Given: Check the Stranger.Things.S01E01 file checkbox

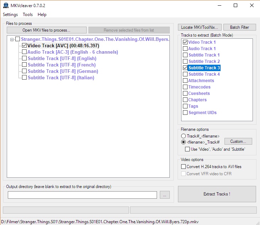Looking at the screenshot, I should [x=17, y=39].
